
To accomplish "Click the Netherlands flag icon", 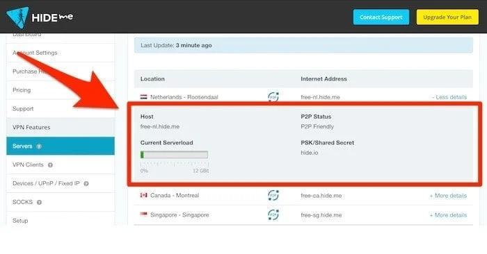I will 143,97.
